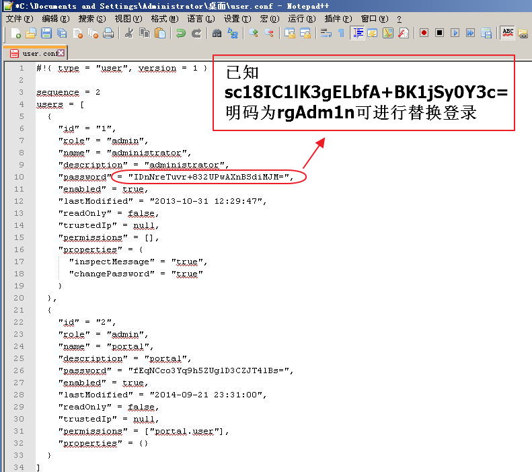Open the 编辑(E) menu
The width and height of the screenshot is (532, 472).
[x=56, y=19]
